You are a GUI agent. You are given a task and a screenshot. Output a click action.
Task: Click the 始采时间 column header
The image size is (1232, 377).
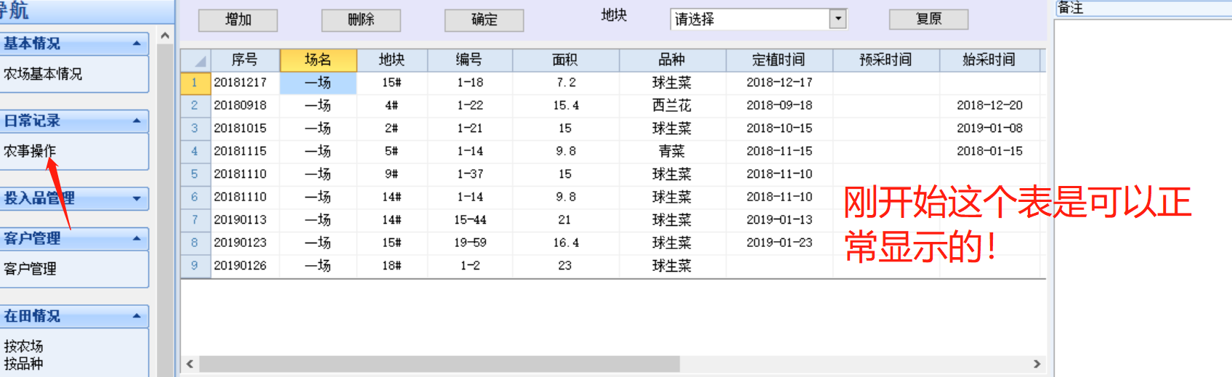[989, 60]
